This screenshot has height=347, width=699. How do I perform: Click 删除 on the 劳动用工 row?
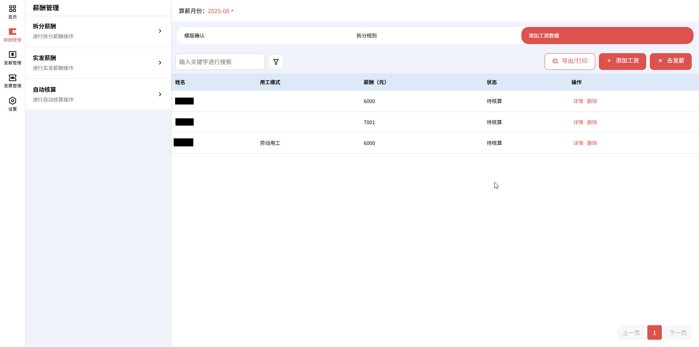592,143
